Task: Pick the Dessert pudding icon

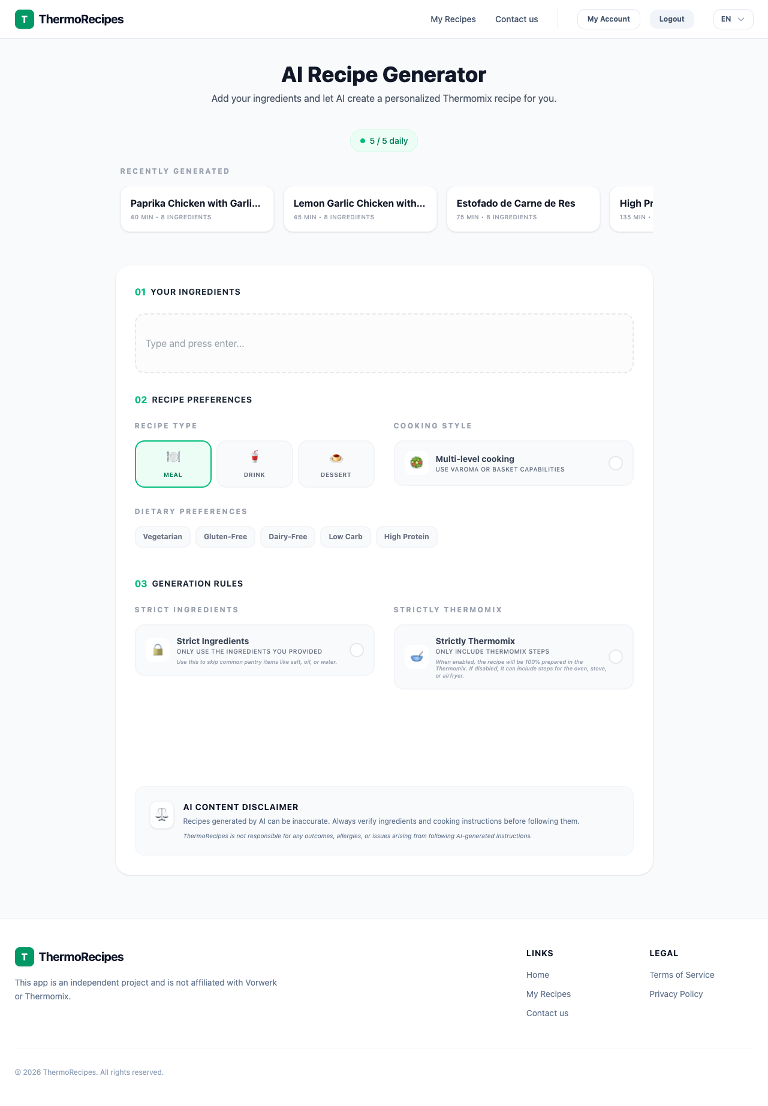Action: [x=336, y=458]
